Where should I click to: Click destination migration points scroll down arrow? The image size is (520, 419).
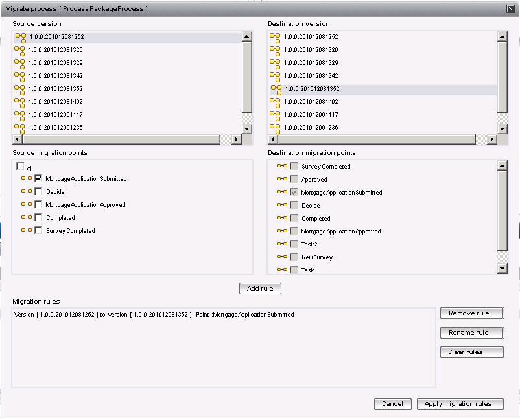coord(502,269)
